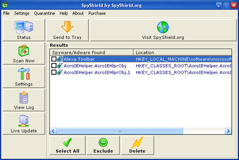Viewport: 239px width, 160px height.
Task: Minimize the SpyShield window
Action: coord(219,6)
